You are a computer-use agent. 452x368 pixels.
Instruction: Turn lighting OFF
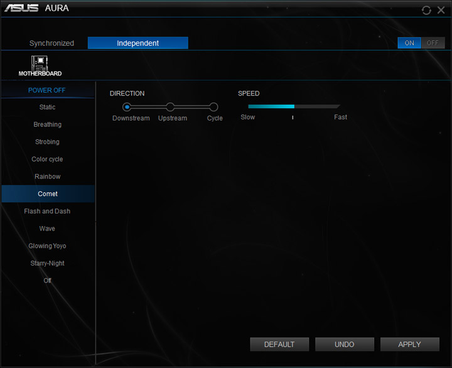[433, 43]
